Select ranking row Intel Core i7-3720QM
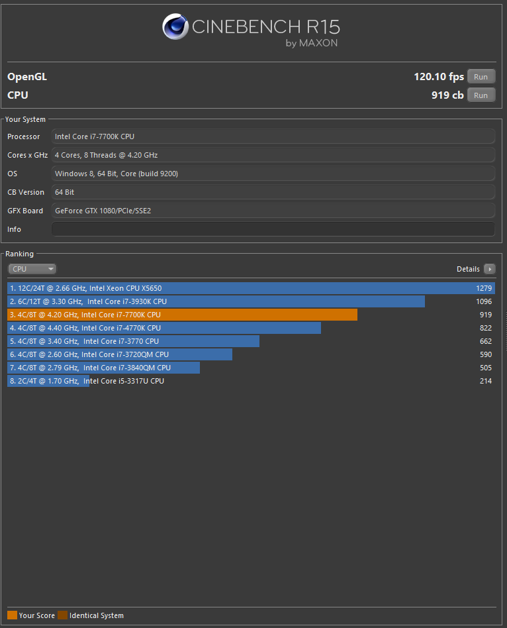Screen dimensions: 507x628 pyautogui.click(x=252, y=354)
